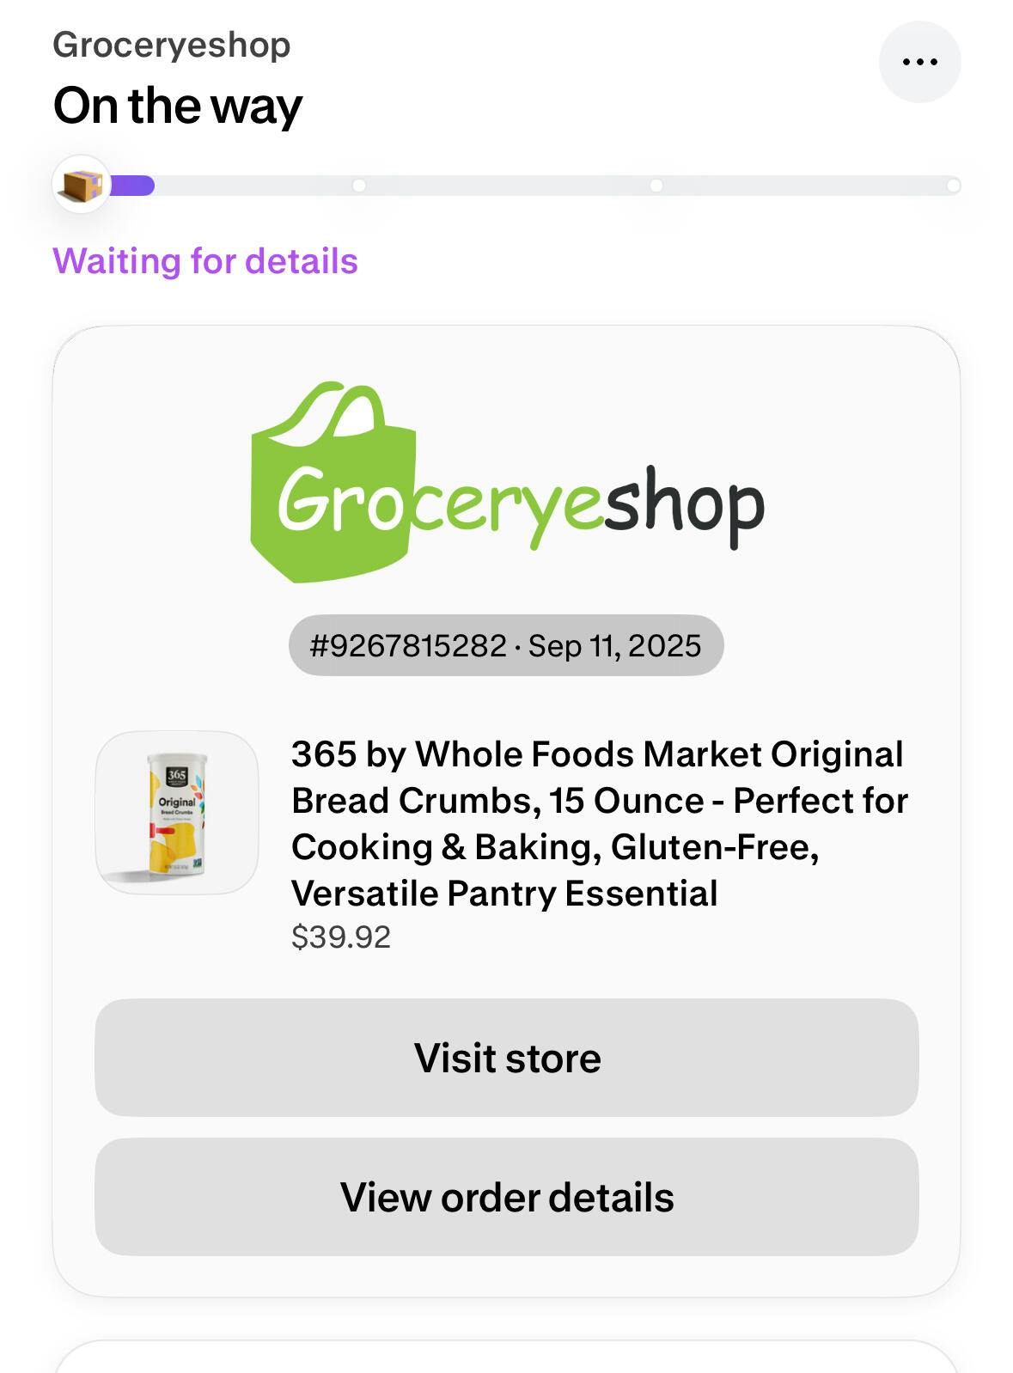Click the final milestone dot on the progress bar
1013x1373 pixels.
tap(952, 186)
